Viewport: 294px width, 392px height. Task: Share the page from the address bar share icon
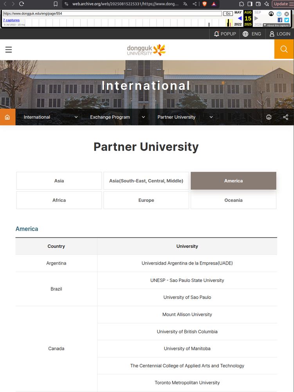(195, 4)
